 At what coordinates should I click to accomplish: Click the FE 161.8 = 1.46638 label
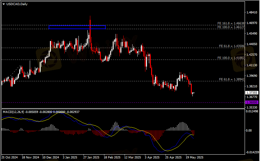(231, 23)
